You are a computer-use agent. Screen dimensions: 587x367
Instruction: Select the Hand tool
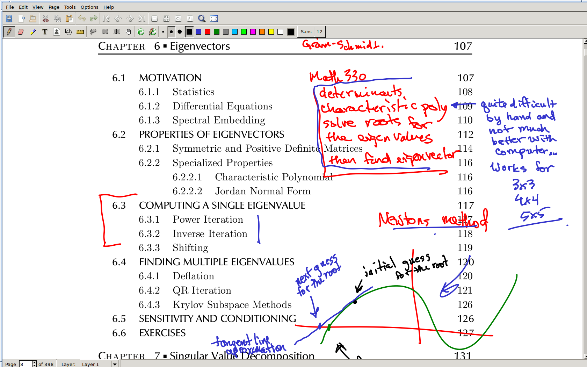(x=129, y=32)
